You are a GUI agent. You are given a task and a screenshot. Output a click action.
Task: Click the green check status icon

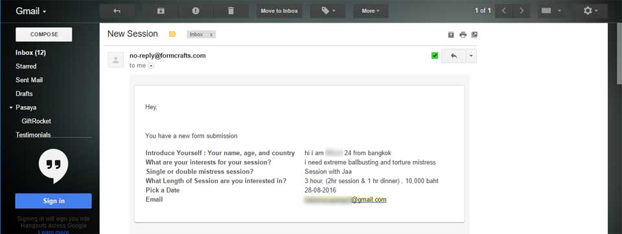pyautogui.click(x=435, y=56)
